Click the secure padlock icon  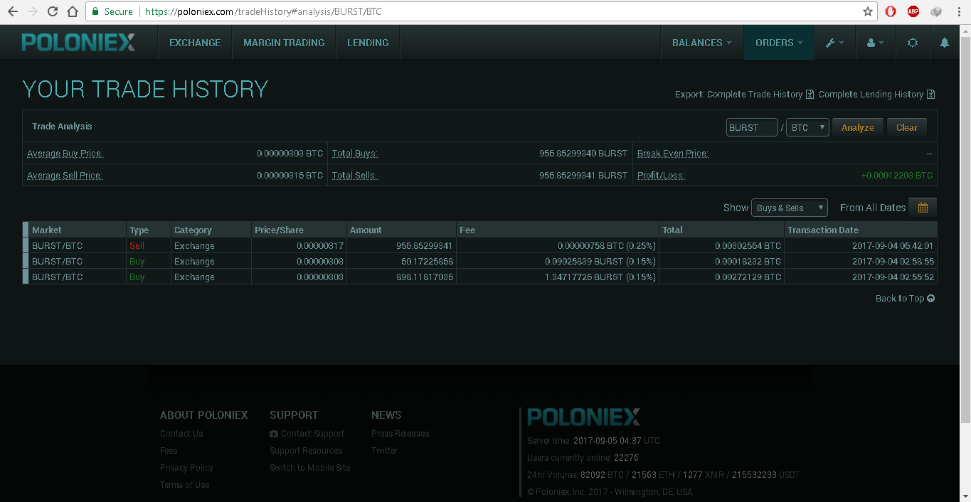[95, 11]
